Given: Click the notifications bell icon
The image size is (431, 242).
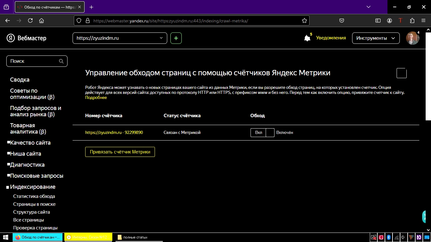Looking at the screenshot, I should click(x=307, y=38).
